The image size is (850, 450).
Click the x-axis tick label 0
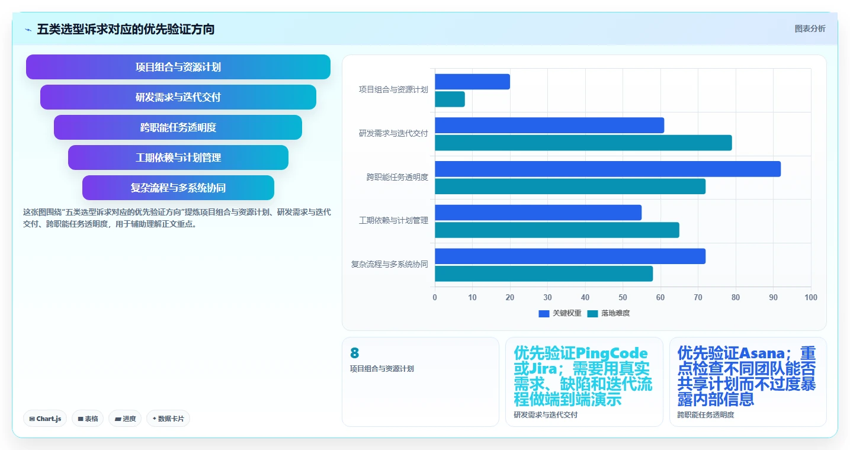(435, 297)
